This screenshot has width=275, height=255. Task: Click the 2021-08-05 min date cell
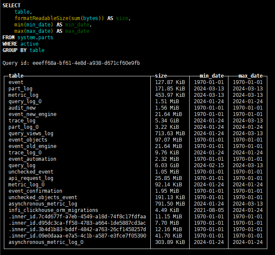209,210
